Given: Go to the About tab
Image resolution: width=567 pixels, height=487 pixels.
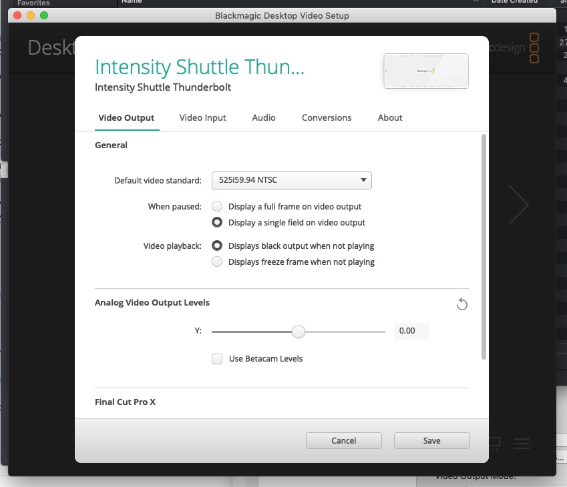Looking at the screenshot, I should pyautogui.click(x=390, y=118).
